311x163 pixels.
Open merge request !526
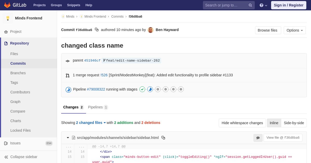pyautogui.click(x=104, y=75)
